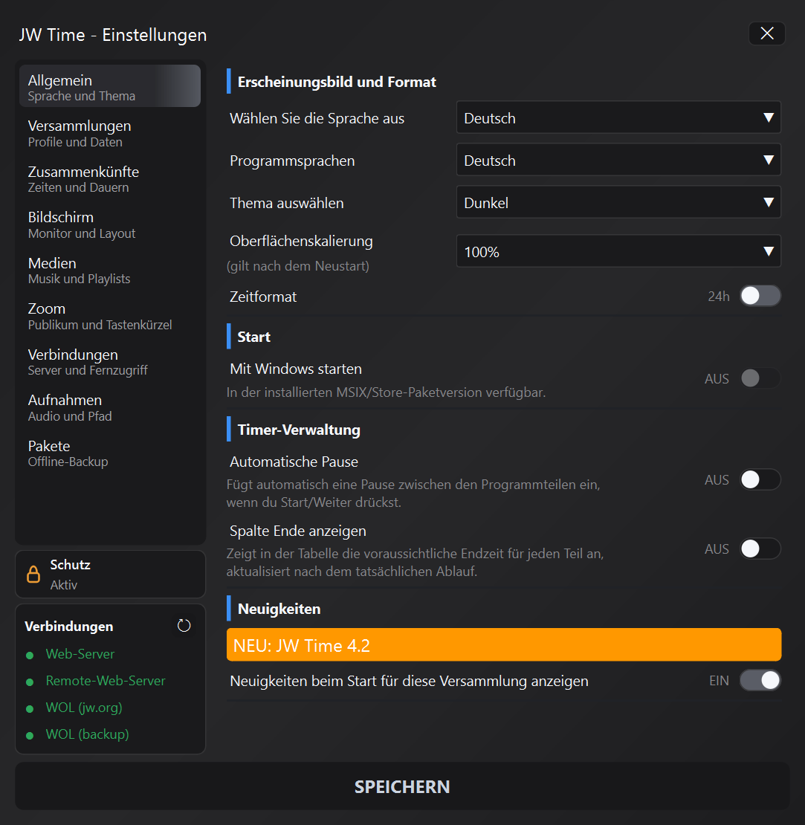805x825 pixels.
Task: Toggle the 24h Zeitformat switch
Action: point(760,296)
